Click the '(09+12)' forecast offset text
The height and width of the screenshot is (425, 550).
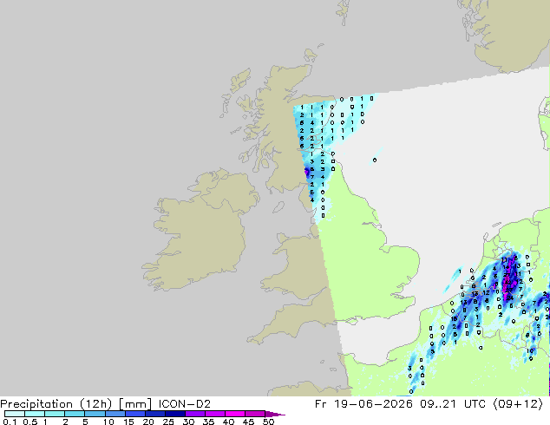518,404
